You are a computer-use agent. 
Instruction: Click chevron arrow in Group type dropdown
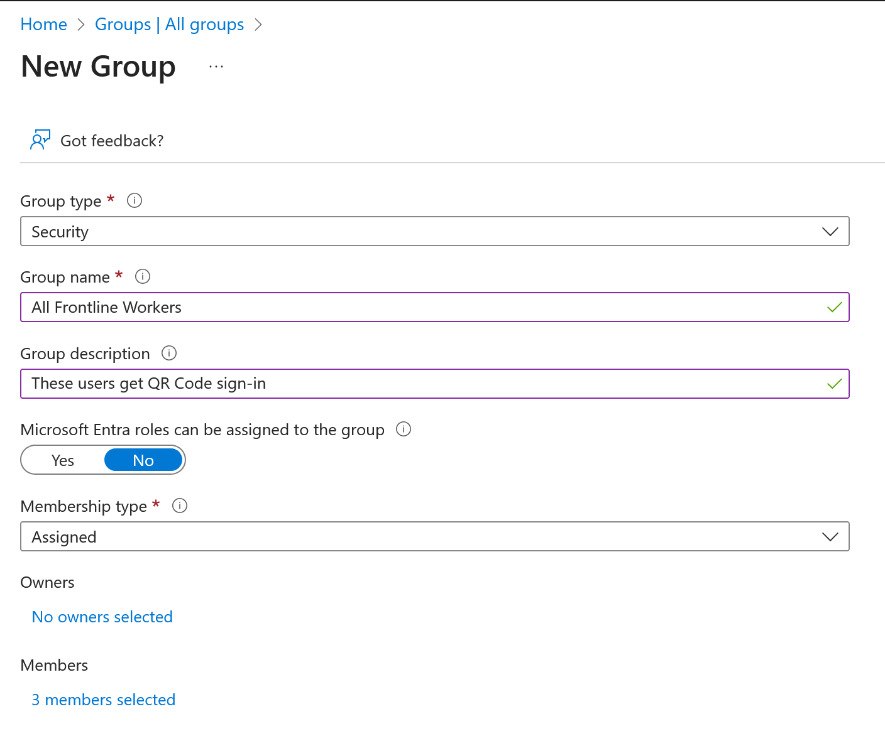[x=830, y=231]
